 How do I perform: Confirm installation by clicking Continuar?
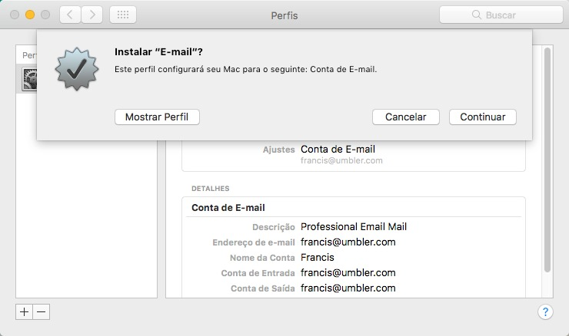[x=482, y=117]
